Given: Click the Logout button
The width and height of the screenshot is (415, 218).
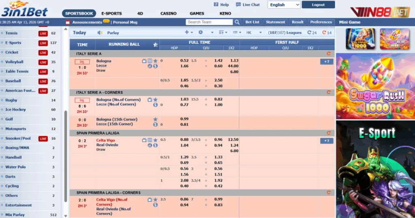Looking at the screenshot, I should point(318,4).
